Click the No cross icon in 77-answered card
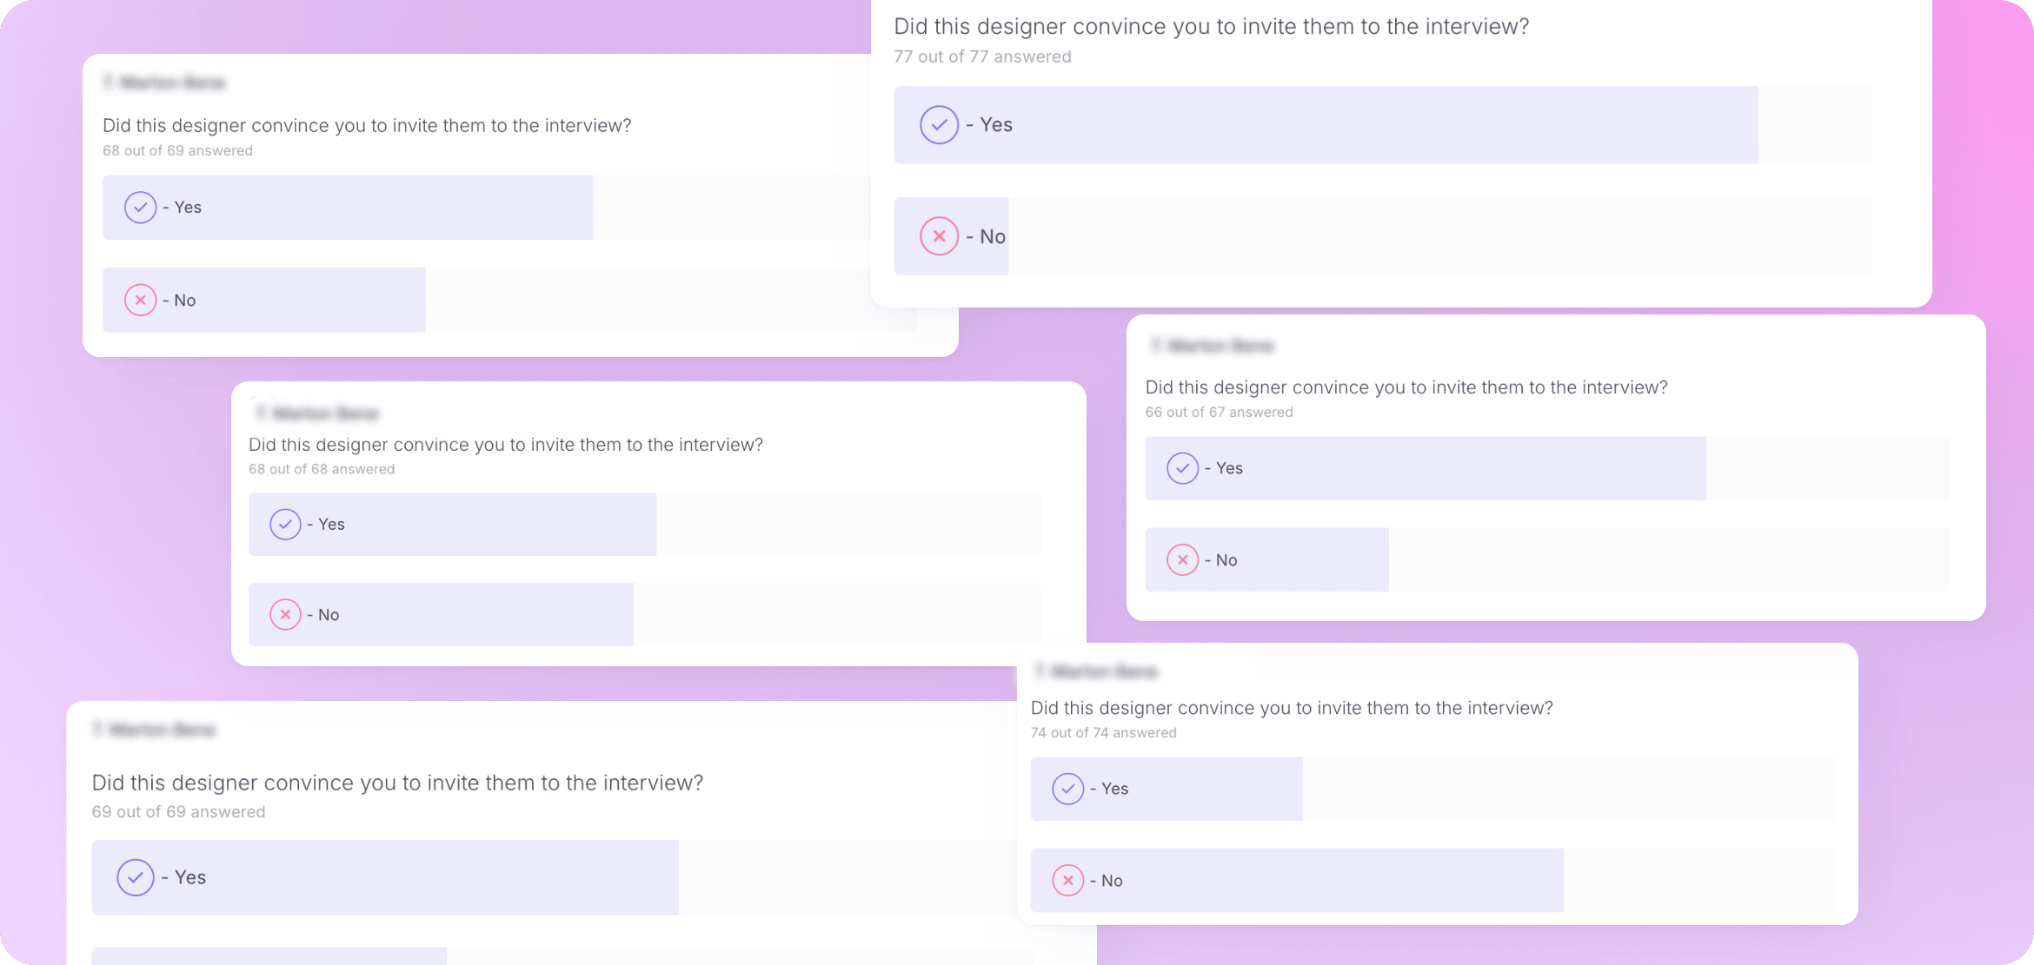Viewport: 2034px width, 965px height. (939, 236)
